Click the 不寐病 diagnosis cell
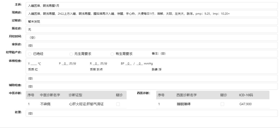280x128 pixels. [45, 104]
